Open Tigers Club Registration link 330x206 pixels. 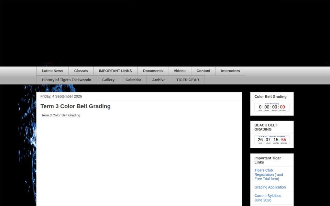pos(268,174)
